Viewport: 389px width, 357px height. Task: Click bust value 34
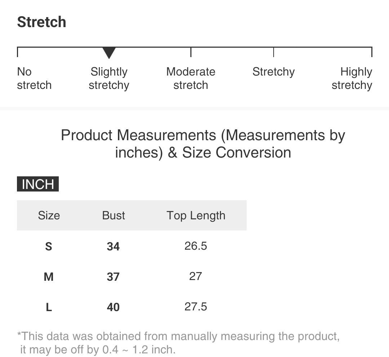[x=113, y=246]
